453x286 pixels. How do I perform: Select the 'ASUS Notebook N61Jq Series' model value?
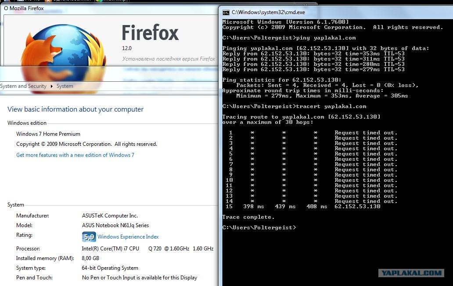115,225
